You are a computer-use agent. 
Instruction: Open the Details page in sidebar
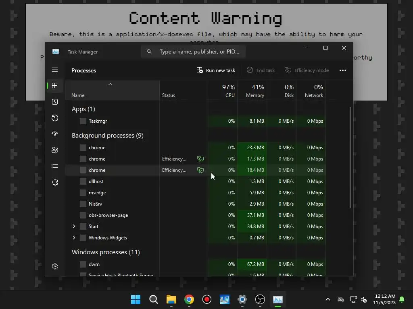55,166
